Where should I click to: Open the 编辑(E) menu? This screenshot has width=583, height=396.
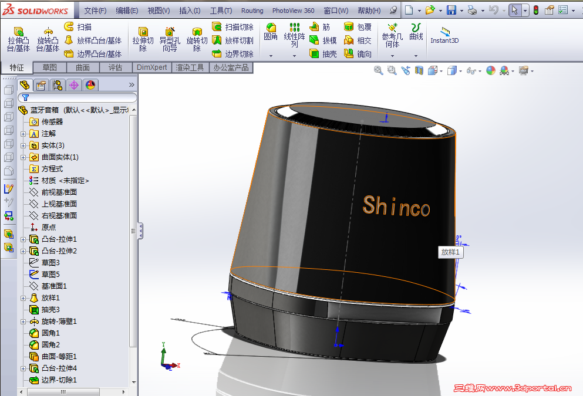pyautogui.click(x=127, y=11)
